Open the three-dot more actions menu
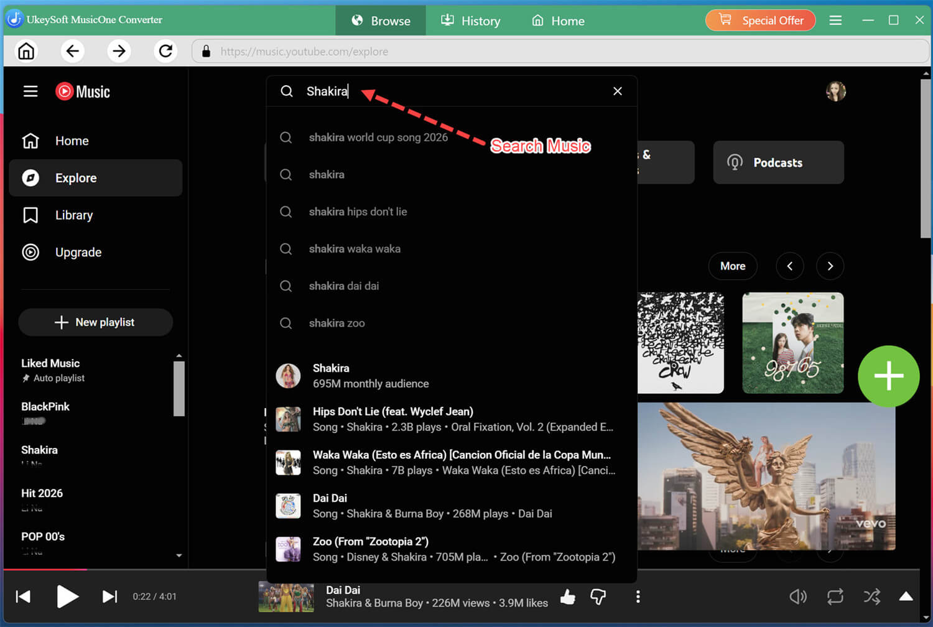 pos(638,597)
